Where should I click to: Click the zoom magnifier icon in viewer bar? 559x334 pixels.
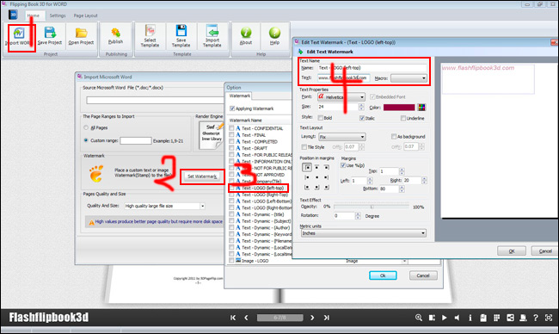419,318
